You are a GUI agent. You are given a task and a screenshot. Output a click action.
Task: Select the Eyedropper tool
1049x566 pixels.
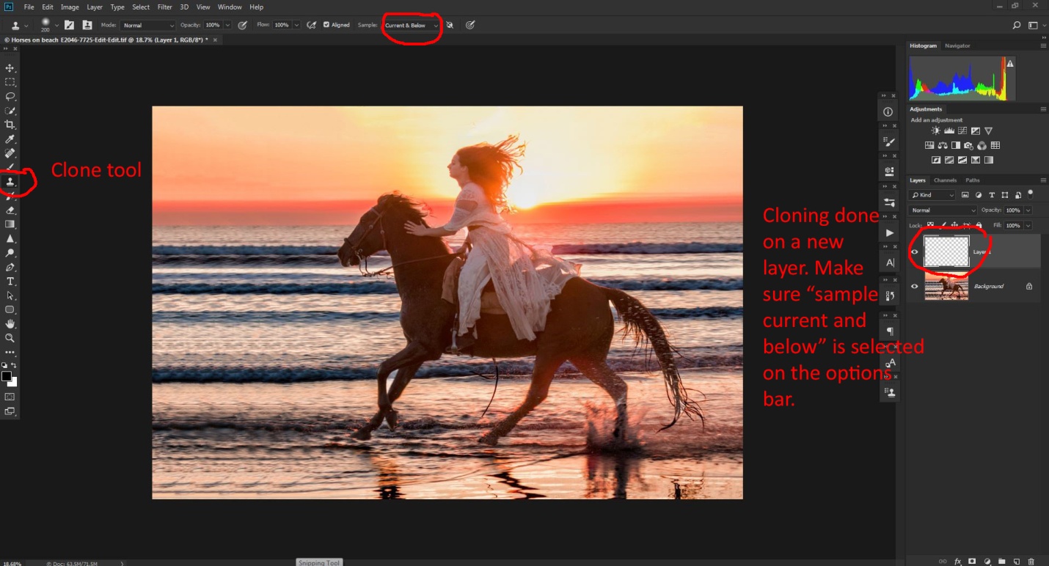10,139
